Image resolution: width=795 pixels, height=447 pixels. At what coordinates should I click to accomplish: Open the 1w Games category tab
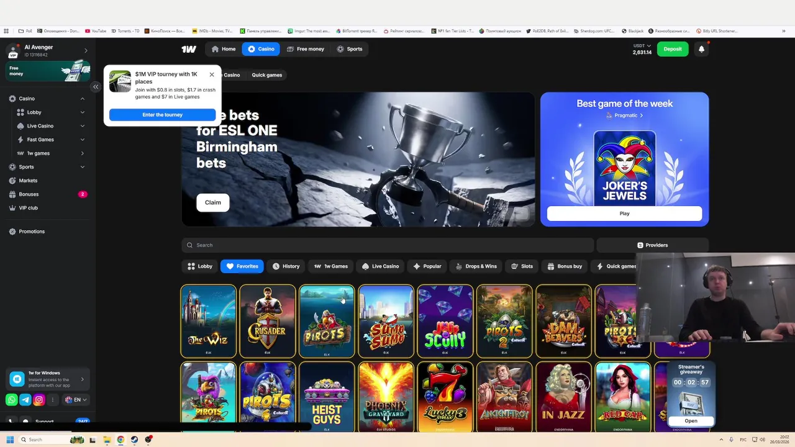tap(331, 266)
